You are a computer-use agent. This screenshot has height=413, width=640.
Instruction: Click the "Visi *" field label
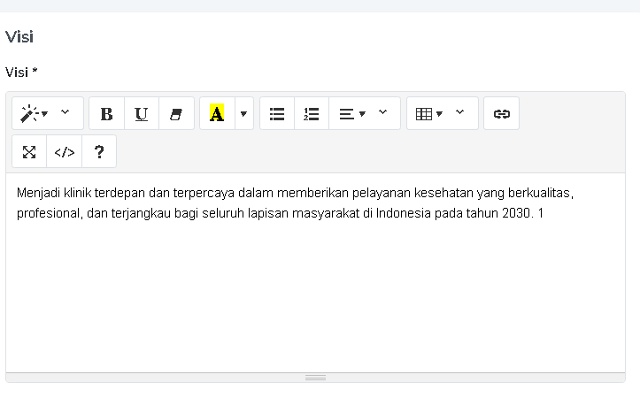pyautogui.click(x=21, y=72)
